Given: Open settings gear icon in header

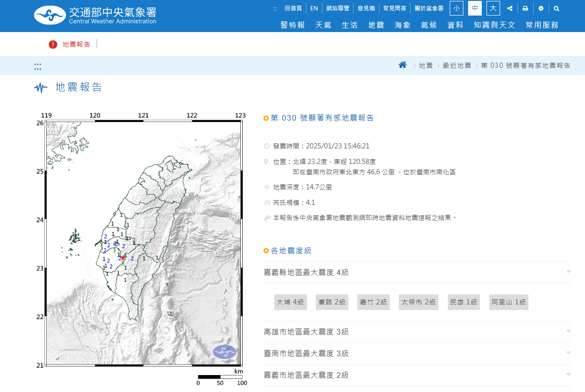Looking at the screenshot, I should pyautogui.click(x=541, y=8).
